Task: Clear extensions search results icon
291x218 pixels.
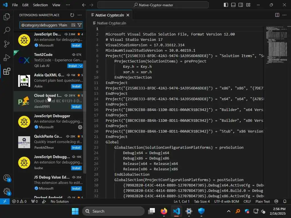Action: [73, 25]
